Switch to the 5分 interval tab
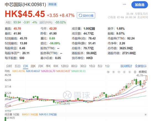The height and width of the screenshot is (121, 152). tap(100, 66)
